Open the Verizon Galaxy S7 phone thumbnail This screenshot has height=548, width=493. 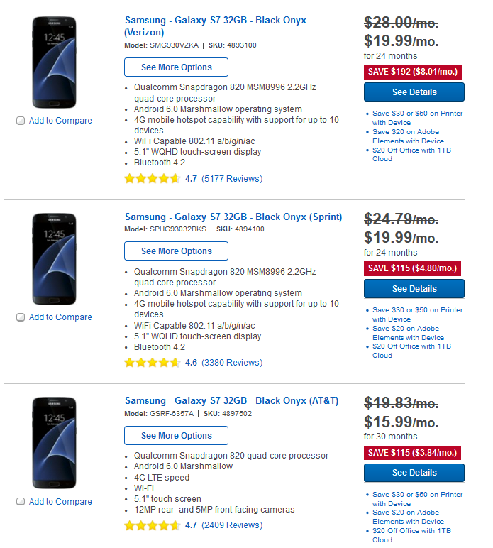pos(54,62)
